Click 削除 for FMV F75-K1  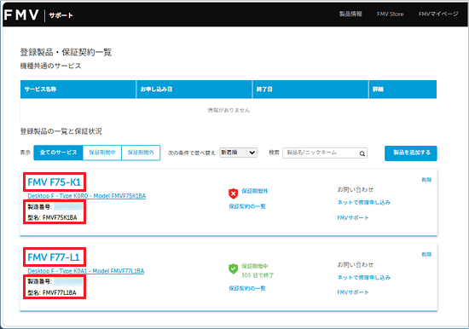pos(426,180)
